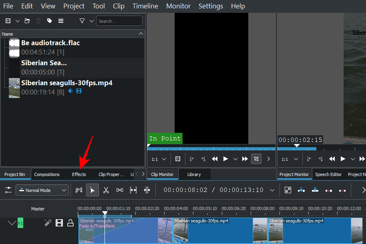This screenshot has width=366, height=244.
Task: Toggle V1 track video visibility film icon
Action: click(x=59, y=223)
